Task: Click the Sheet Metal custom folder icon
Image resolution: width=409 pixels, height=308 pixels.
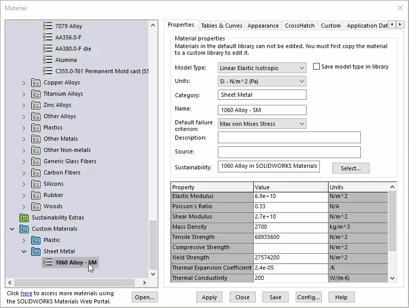Action: pos(36,251)
